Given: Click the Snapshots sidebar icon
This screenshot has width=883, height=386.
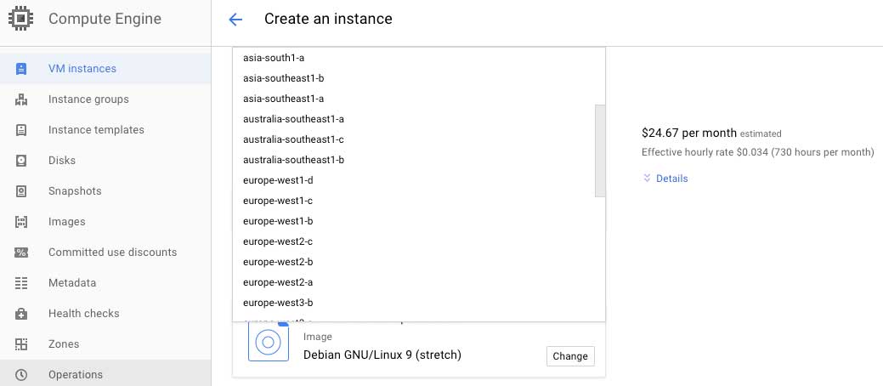Looking at the screenshot, I should (21, 191).
